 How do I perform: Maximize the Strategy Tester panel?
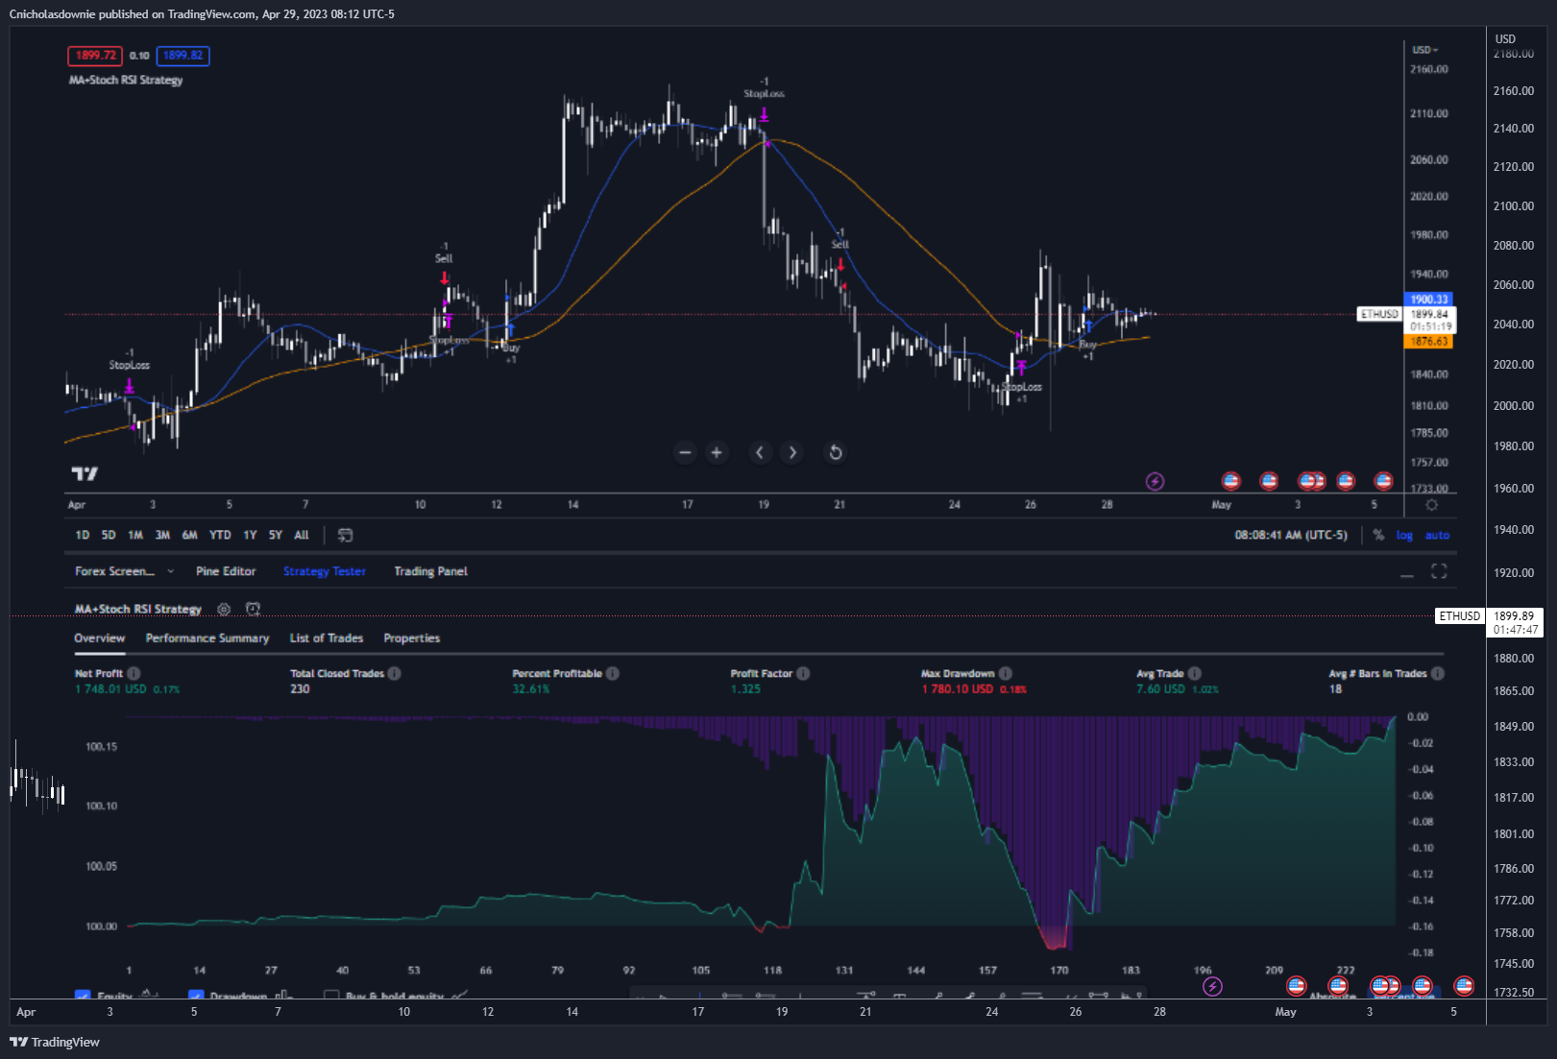tap(1439, 571)
